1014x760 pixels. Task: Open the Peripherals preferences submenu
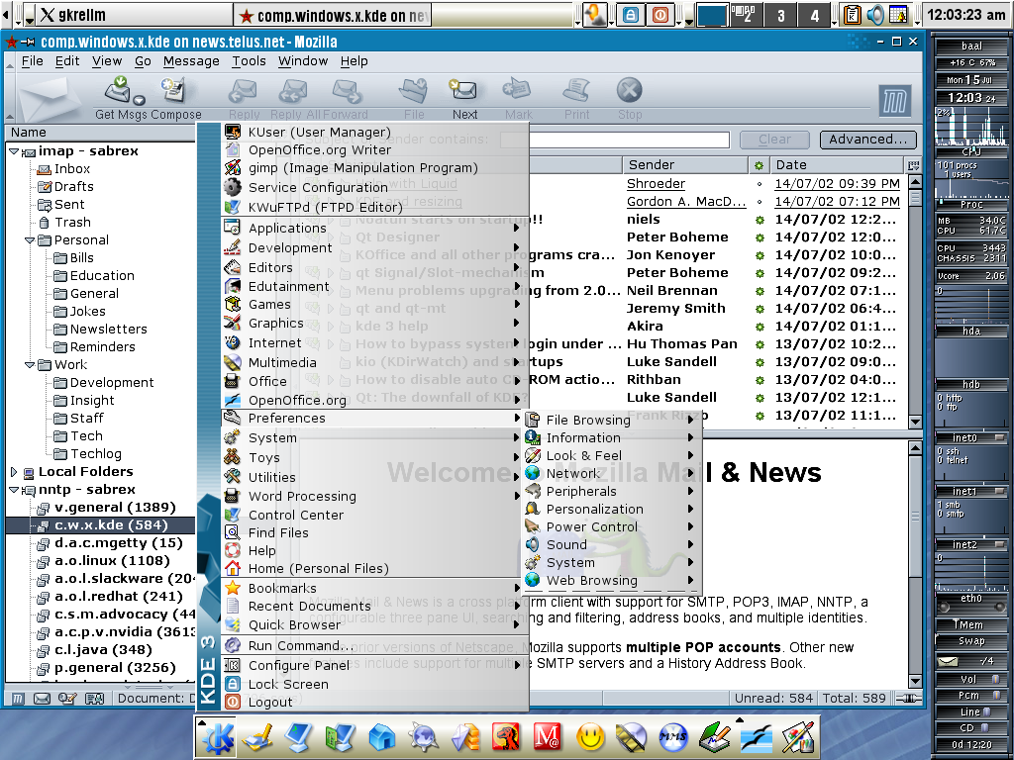(x=610, y=492)
